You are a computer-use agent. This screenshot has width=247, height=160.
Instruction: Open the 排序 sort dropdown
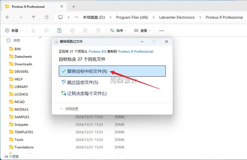point(118,30)
